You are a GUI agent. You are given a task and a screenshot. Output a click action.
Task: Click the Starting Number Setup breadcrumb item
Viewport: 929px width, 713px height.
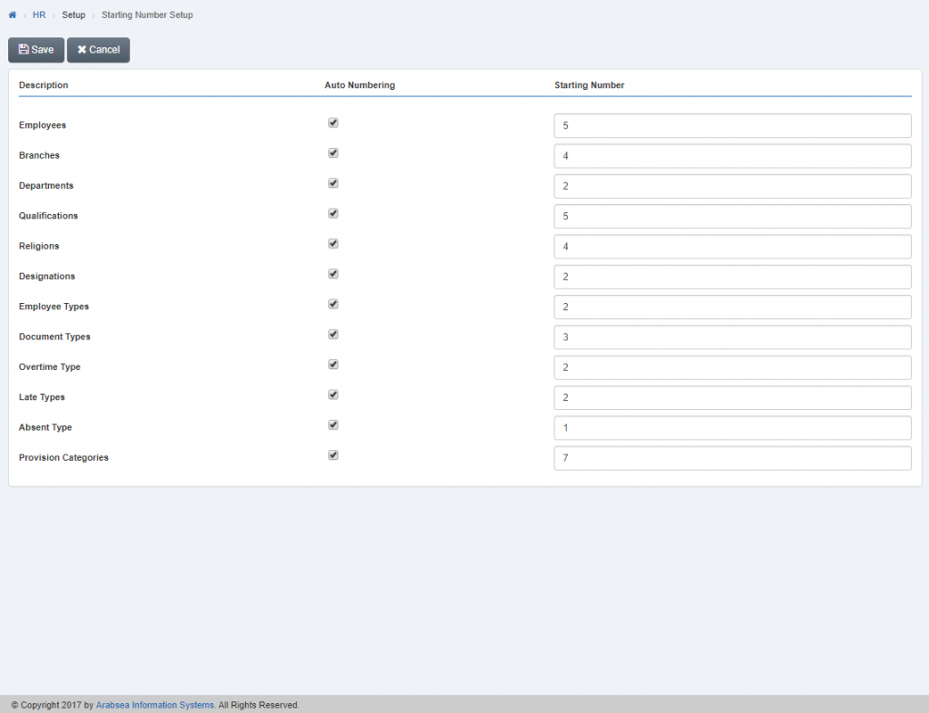coord(147,15)
